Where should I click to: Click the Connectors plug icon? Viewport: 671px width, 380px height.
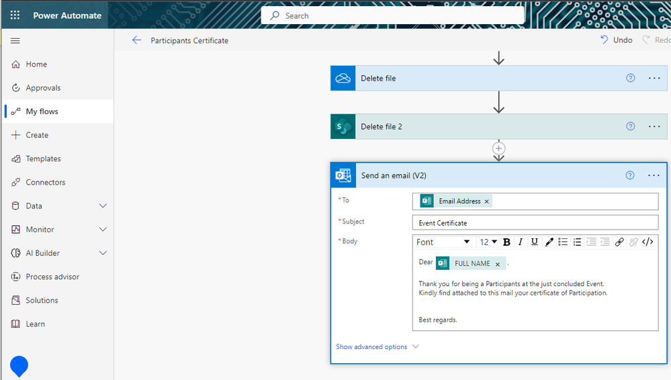pyautogui.click(x=16, y=183)
